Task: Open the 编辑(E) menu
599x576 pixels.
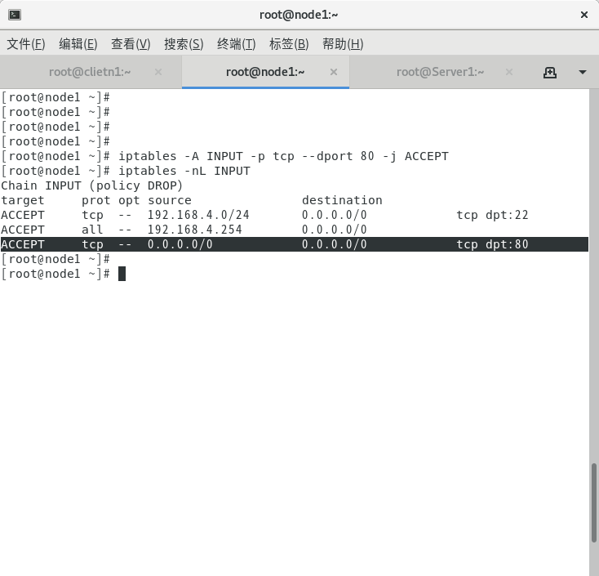Action: [x=78, y=44]
